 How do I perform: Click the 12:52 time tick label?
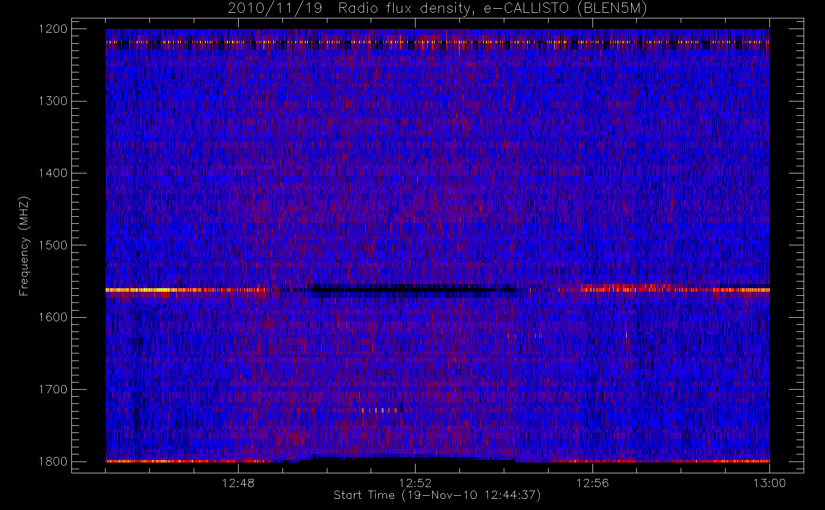(415, 483)
